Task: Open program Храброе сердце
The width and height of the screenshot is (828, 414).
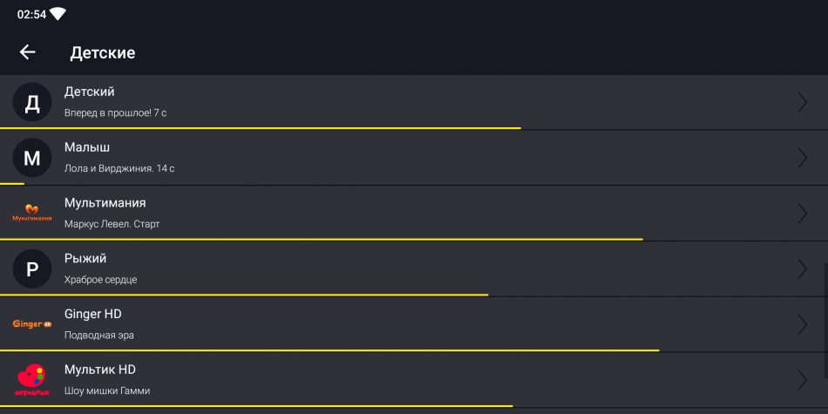Action: [100, 280]
